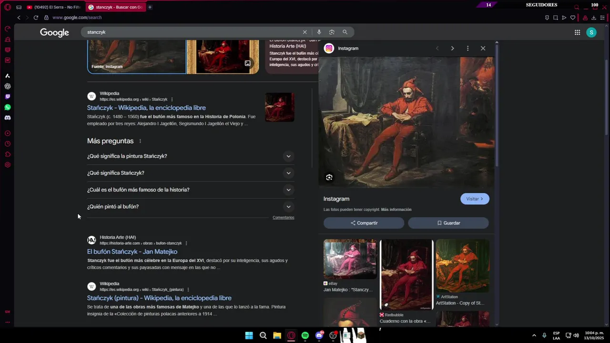Click the Compartir button
The image size is (610, 343).
pyautogui.click(x=364, y=223)
